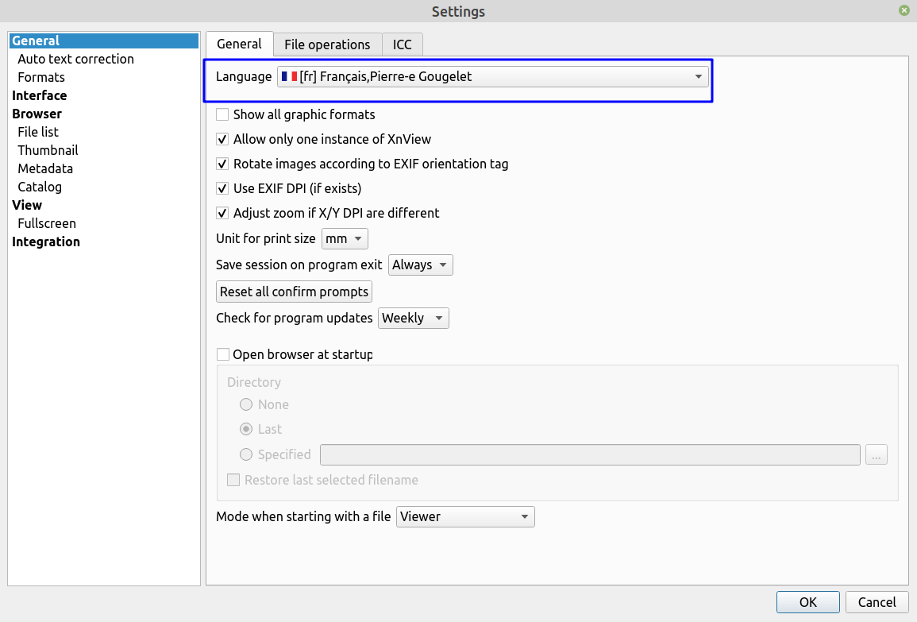Expand the Unit for print size dropdown
The height and width of the screenshot is (622, 917).
coord(345,239)
